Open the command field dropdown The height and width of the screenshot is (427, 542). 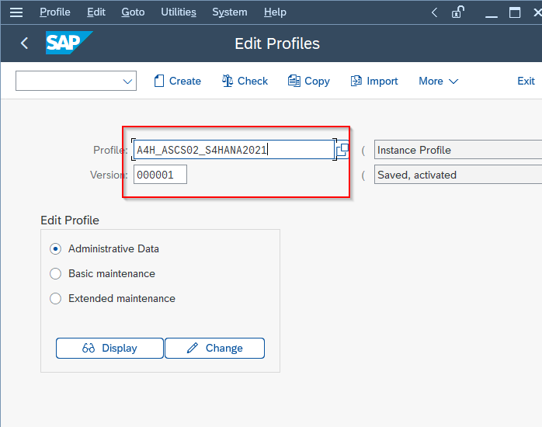click(x=127, y=82)
